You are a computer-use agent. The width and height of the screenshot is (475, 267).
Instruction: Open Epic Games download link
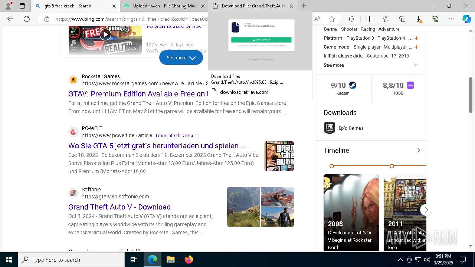(351, 128)
